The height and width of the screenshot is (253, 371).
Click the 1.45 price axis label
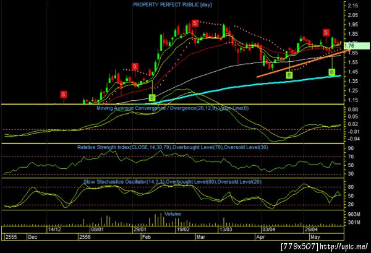click(353, 72)
